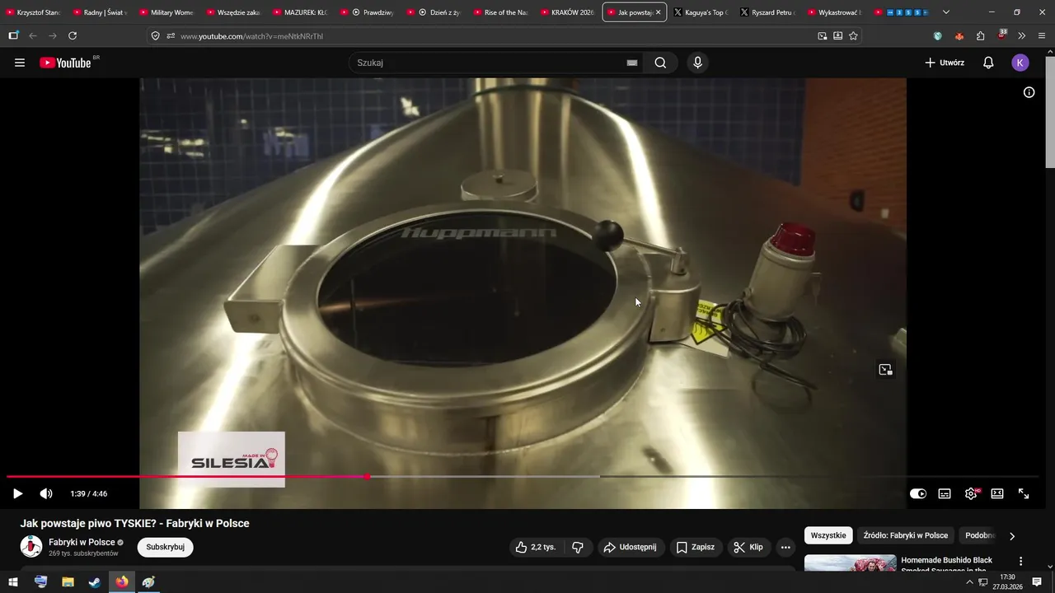Toggle the autoplay switch
This screenshot has height=593, width=1055.
(x=917, y=493)
